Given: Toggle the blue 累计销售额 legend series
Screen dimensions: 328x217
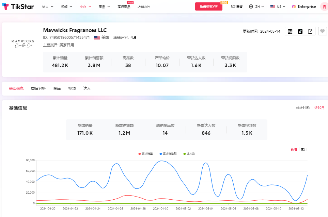Looking at the screenshot, I should [168, 154].
